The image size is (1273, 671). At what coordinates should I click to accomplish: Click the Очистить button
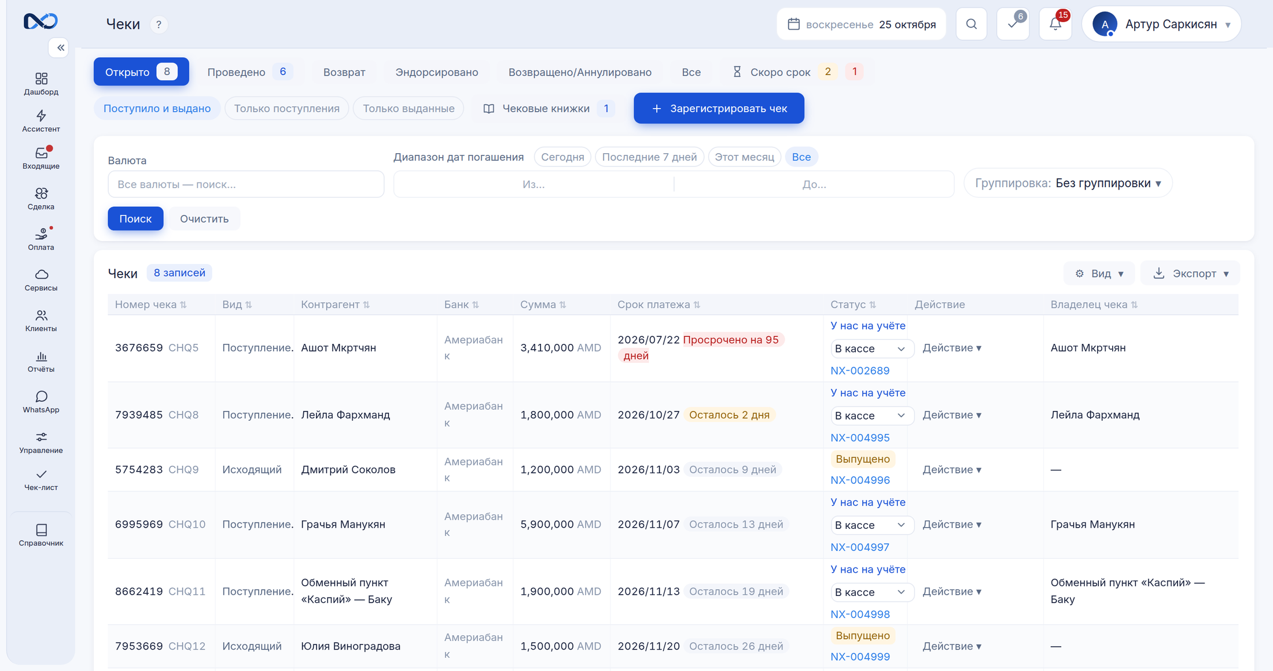pyautogui.click(x=204, y=218)
